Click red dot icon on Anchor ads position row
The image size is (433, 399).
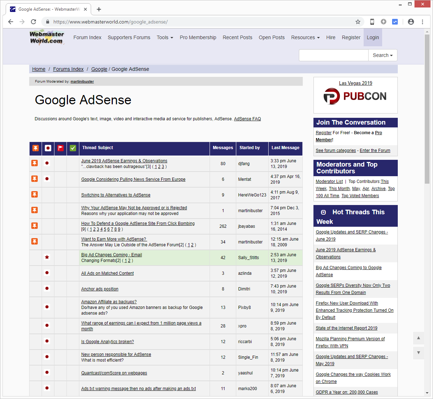click(47, 288)
